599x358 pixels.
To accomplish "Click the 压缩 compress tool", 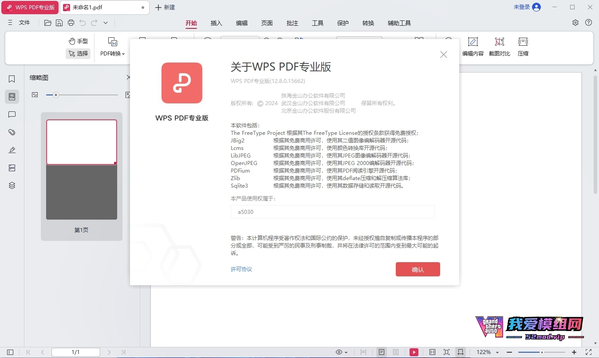I will click(x=523, y=47).
